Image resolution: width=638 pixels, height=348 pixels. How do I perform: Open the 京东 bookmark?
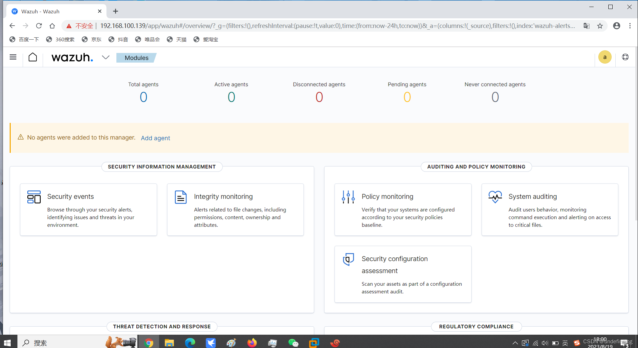click(92, 39)
